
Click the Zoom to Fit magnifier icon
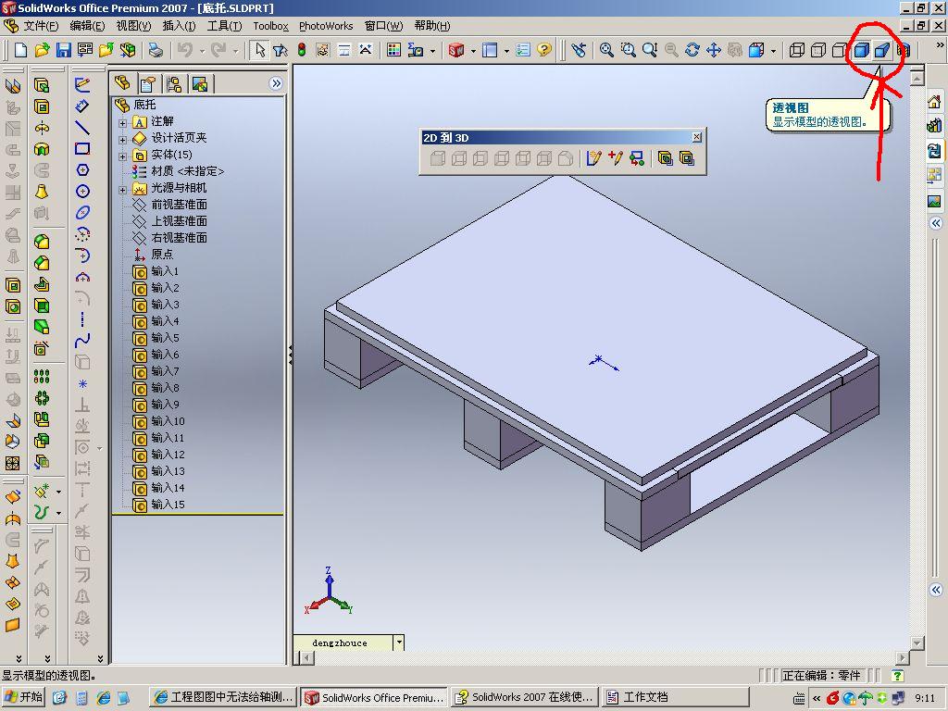[606, 50]
